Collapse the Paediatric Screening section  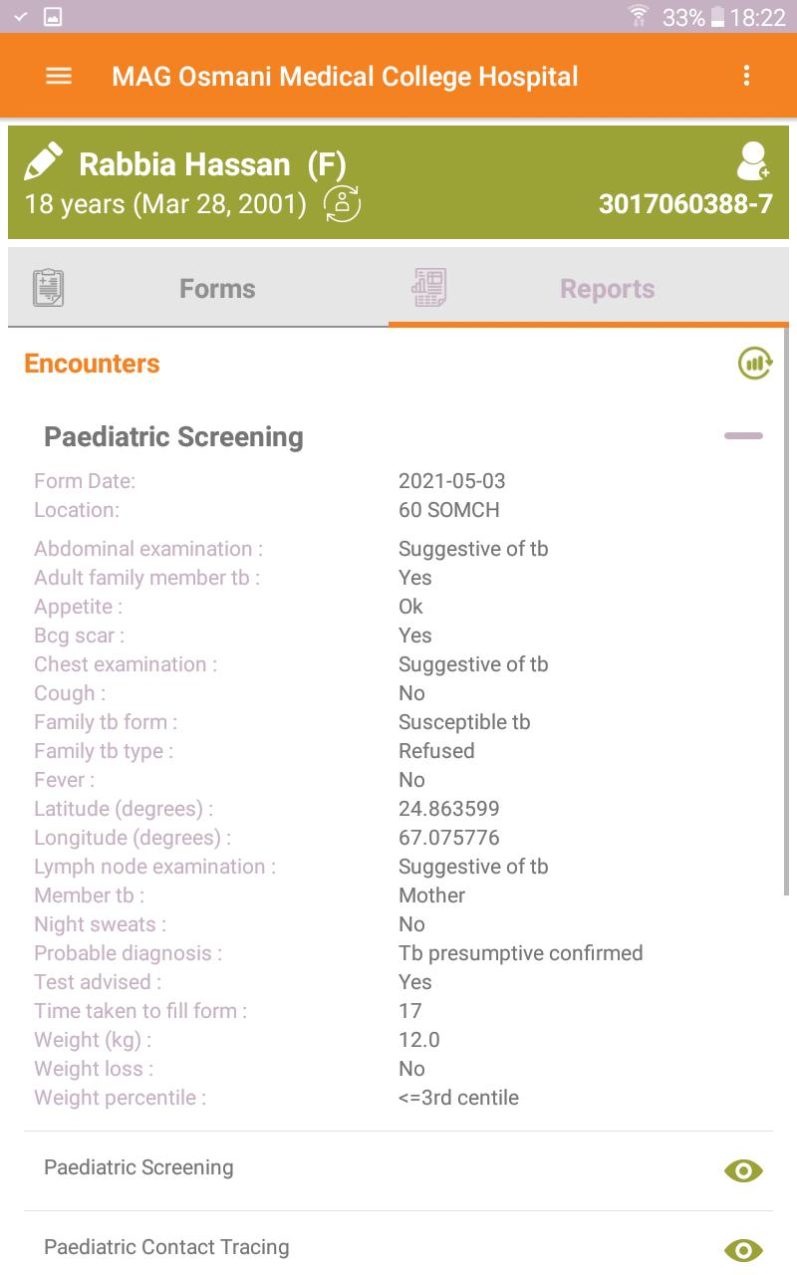pyautogui.click(x=743, y=436)
